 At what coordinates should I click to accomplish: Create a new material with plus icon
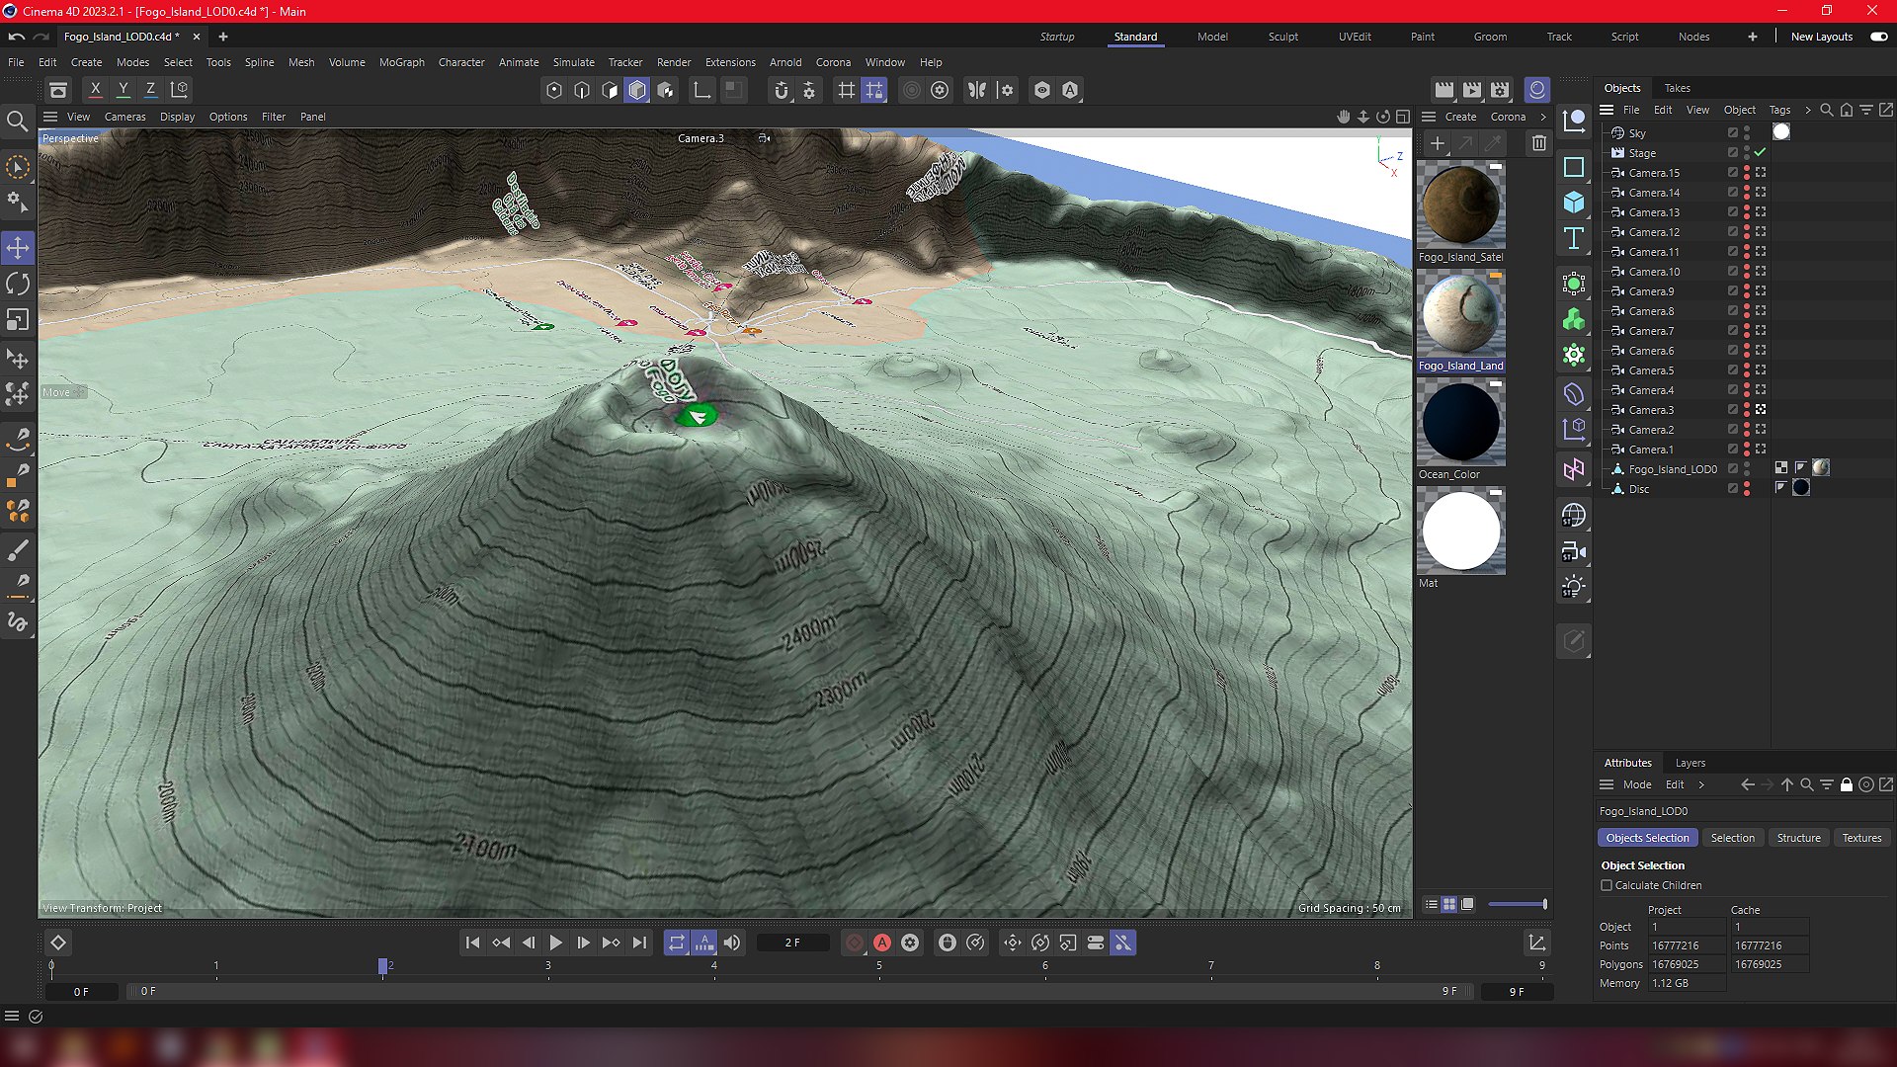1438,143
